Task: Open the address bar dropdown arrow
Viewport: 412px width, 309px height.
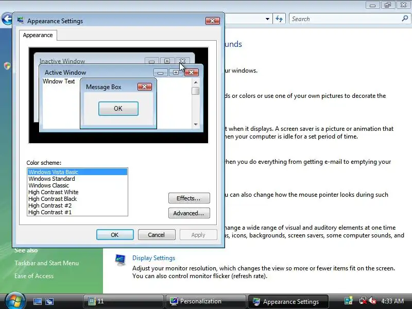Action: click(267, 19)
